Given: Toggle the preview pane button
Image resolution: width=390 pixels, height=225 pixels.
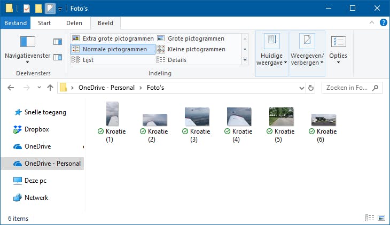Looking at the screenshot, I should (58, 42).
